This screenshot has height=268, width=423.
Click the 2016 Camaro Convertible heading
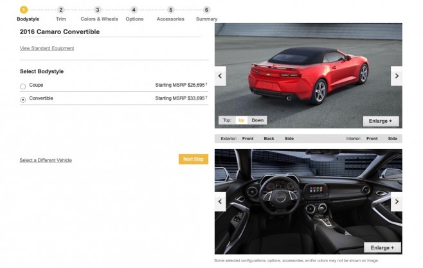point(60,32)
